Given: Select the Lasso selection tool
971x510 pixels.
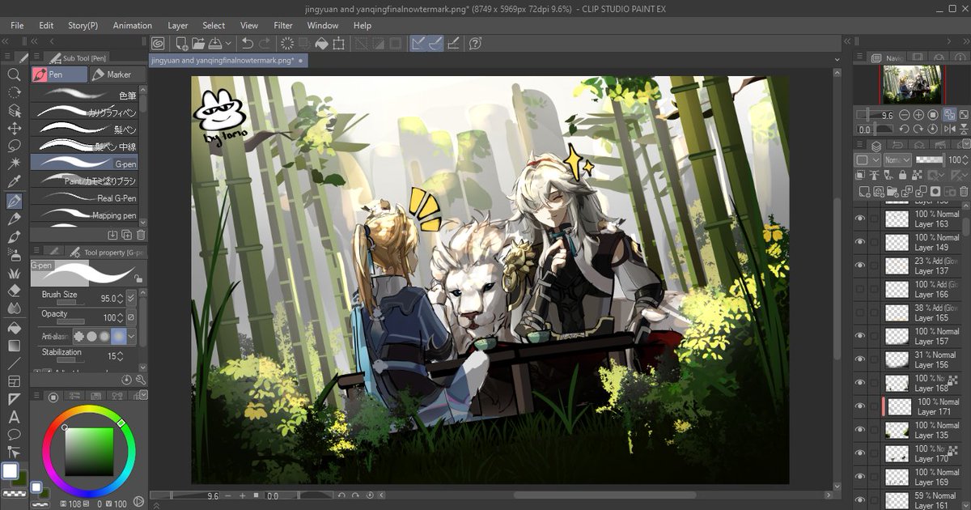Looking at the screenshot, I should click(x=14, y=146).
